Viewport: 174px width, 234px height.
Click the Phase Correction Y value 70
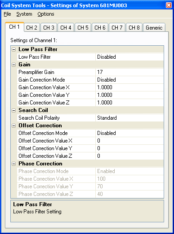tap(129, 186)
